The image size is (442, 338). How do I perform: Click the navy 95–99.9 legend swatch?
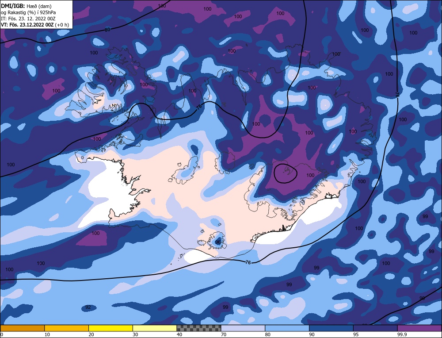point(375,328)
